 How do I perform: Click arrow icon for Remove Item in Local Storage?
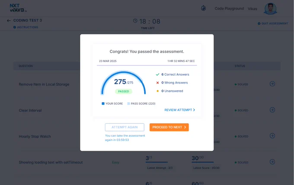click(x=272, y=84)
